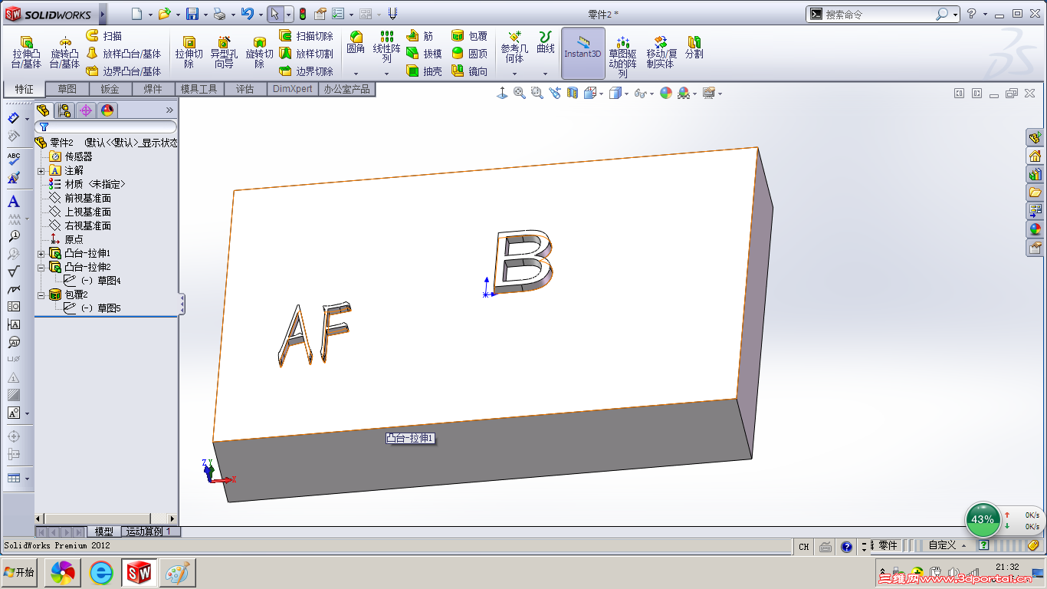Expand the 曲线 curves dropdown
This screenshot has height=589, width=1047.
pyautogui.click(x=546, y=74)
